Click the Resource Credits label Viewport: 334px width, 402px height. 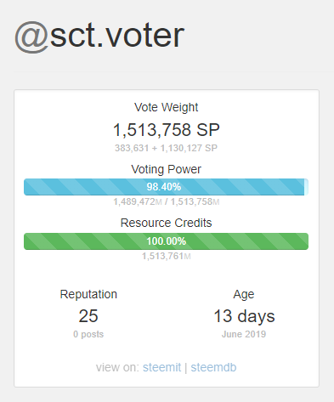167,223
